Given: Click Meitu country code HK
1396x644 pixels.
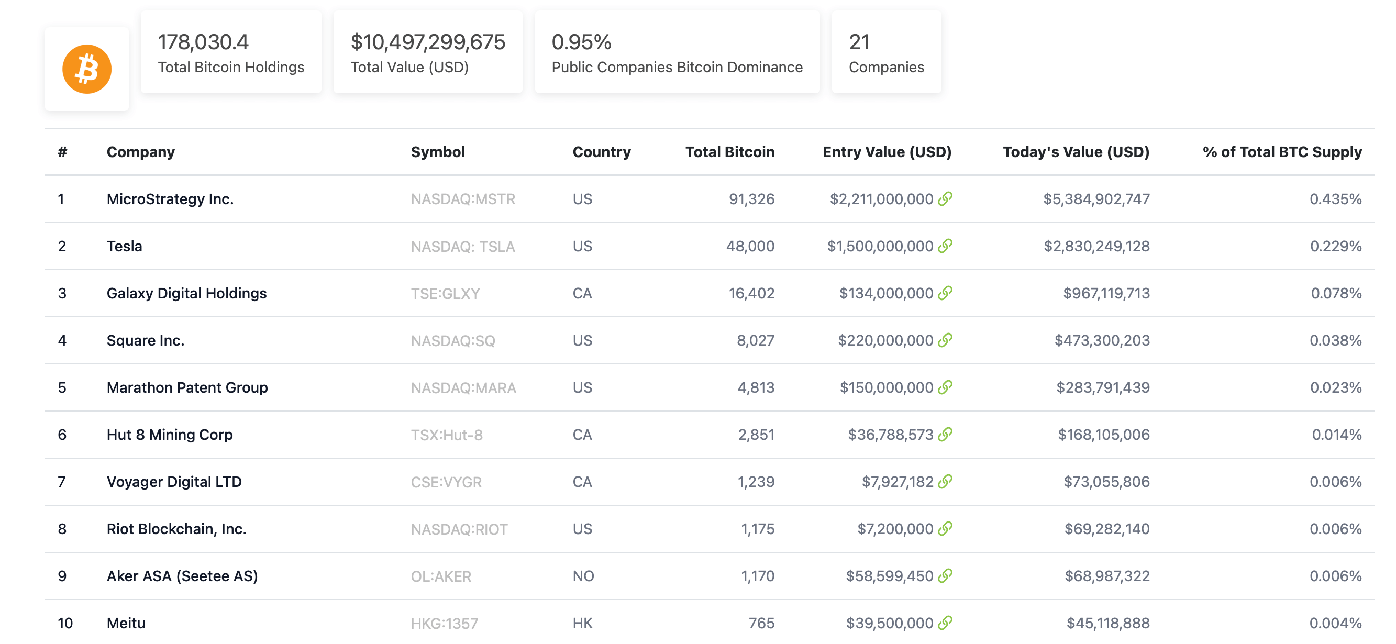Looking at the screenshot, I should [583, 623].
